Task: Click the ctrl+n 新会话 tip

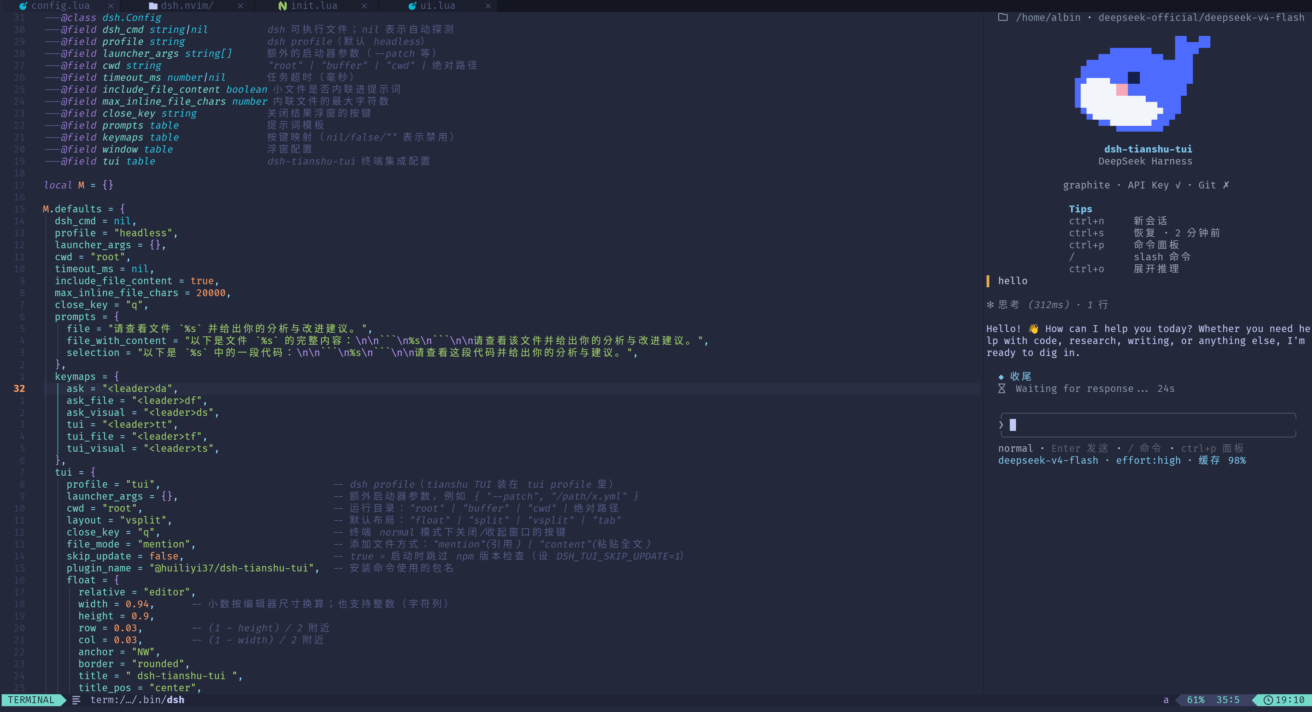Action: point(1118,221)
